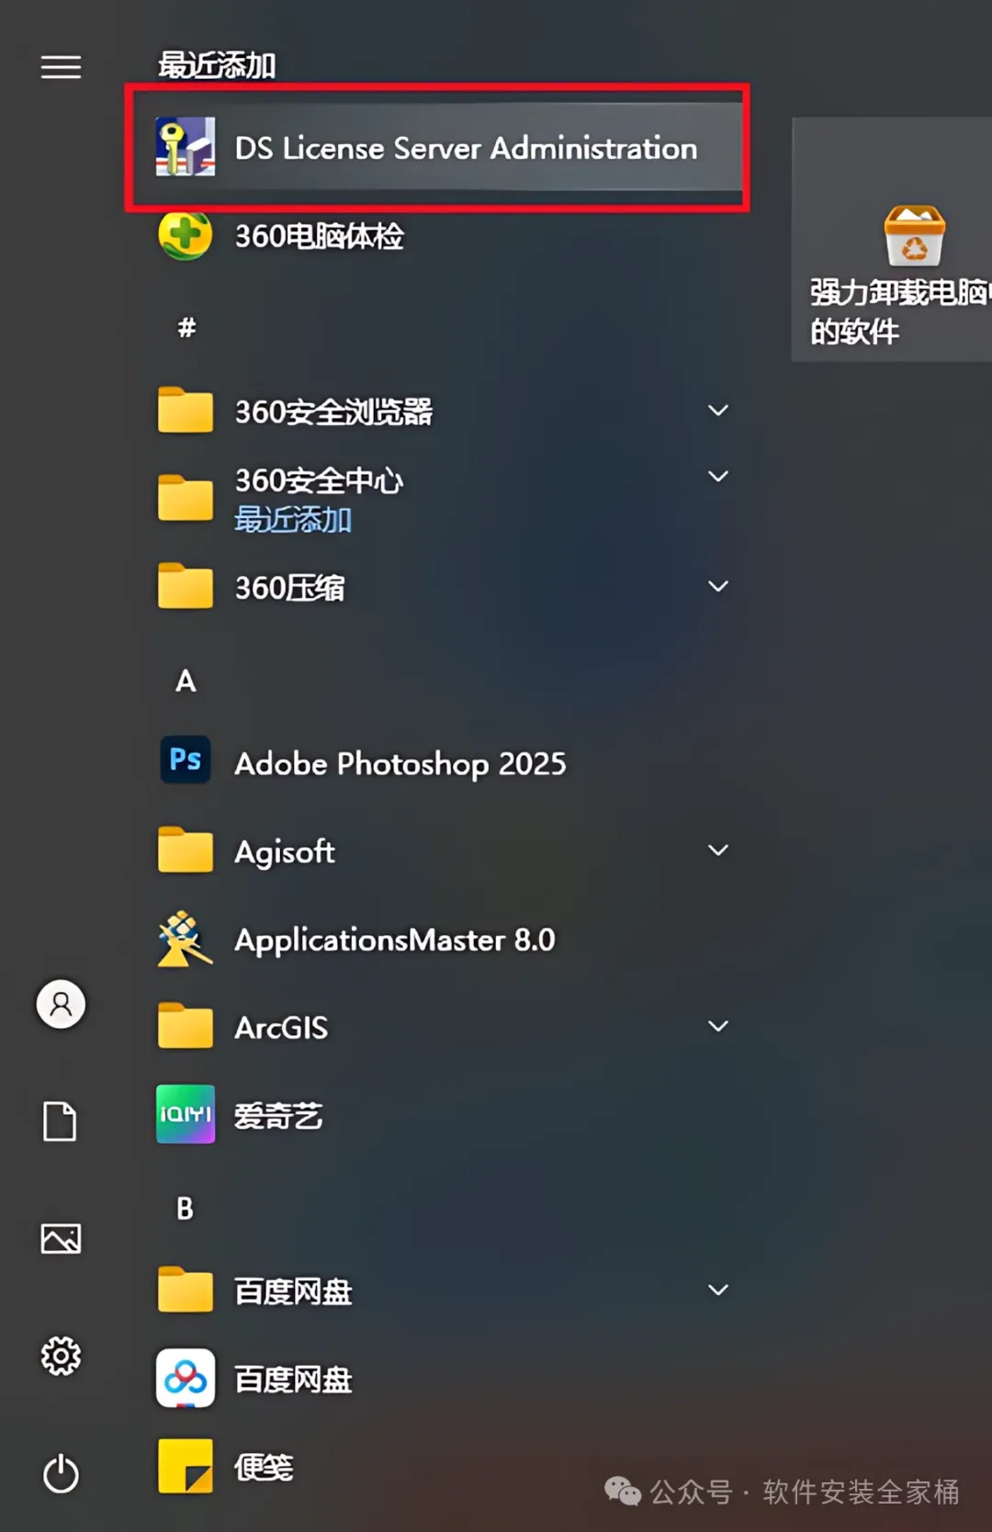Image resolution: width=992 pixels, height=1532 pixels.
Task: Click the 强力卸载电脑的软件 tile icon
Action: pyautogui.click(x=914, y=236)
